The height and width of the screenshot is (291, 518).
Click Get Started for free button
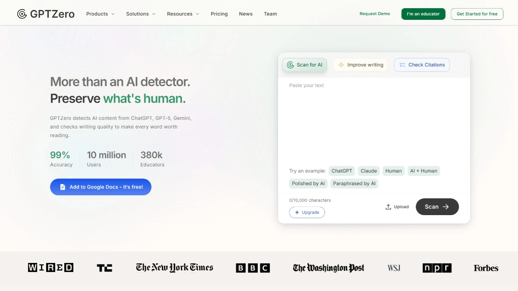point(477,14)
